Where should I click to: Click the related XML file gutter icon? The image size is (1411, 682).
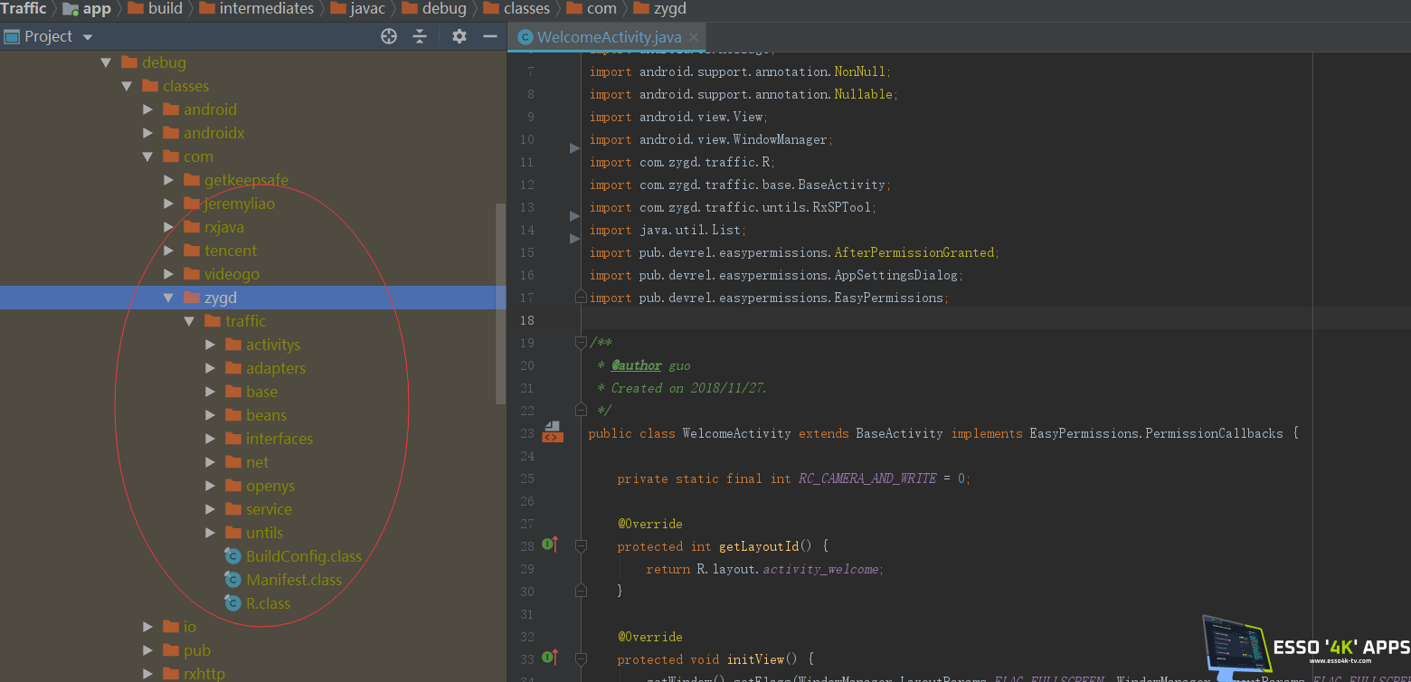[551, 432]
